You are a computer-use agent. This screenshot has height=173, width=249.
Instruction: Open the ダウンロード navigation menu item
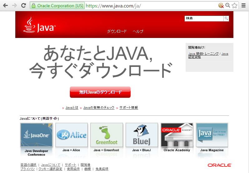pos(117,31)
